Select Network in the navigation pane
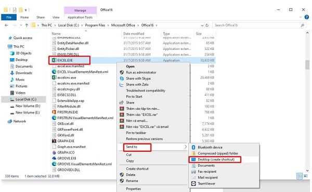This screenshot has width=312, height=192. point(20,121)
